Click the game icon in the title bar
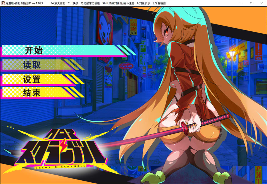267x184 pixels. [x=3, y=3]
